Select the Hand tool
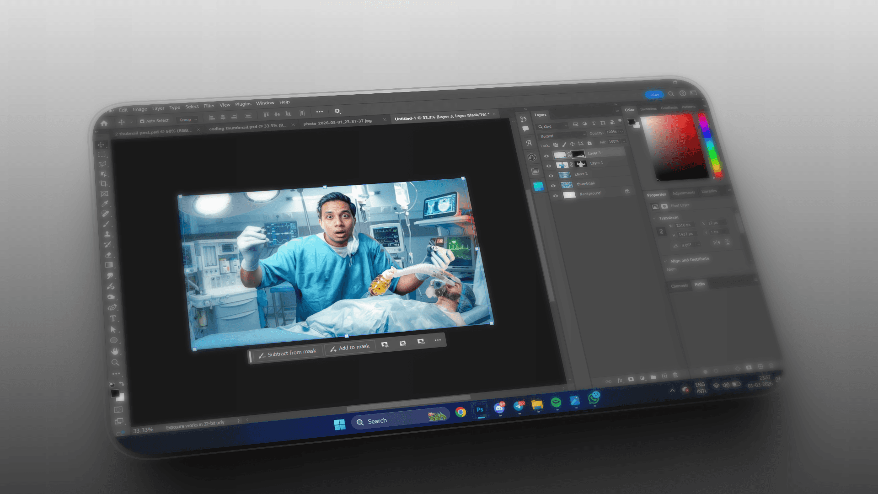878x494 pixels. (115, 351)
